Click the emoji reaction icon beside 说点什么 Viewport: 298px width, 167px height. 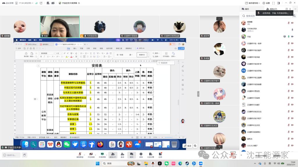point(24,155)
